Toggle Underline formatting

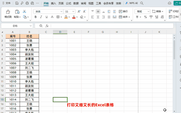pos(46,17)
